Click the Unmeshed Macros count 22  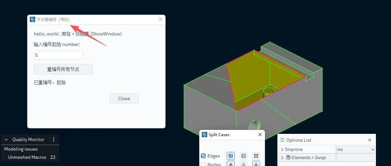point(53,157)
